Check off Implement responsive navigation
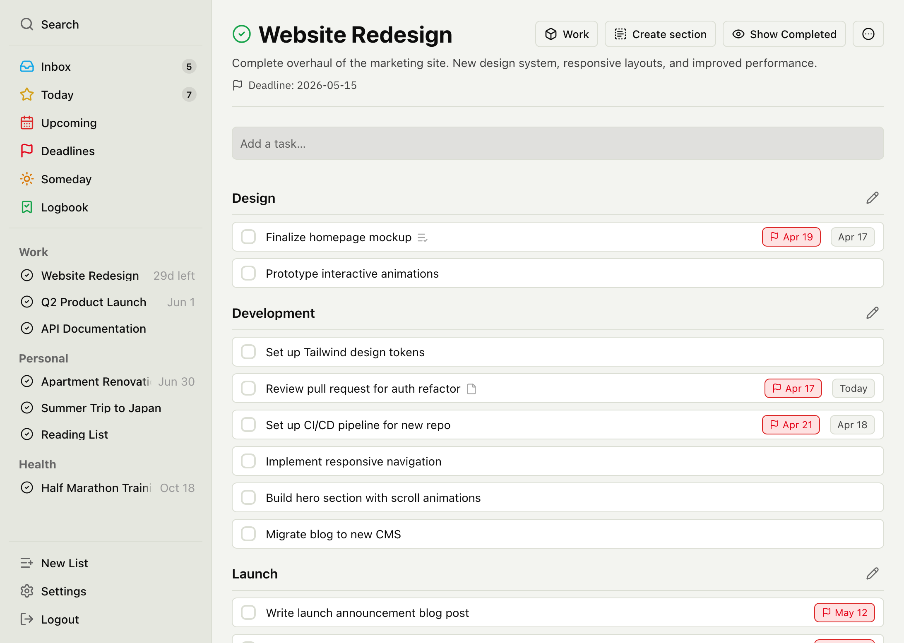 (x=248, y=461)
